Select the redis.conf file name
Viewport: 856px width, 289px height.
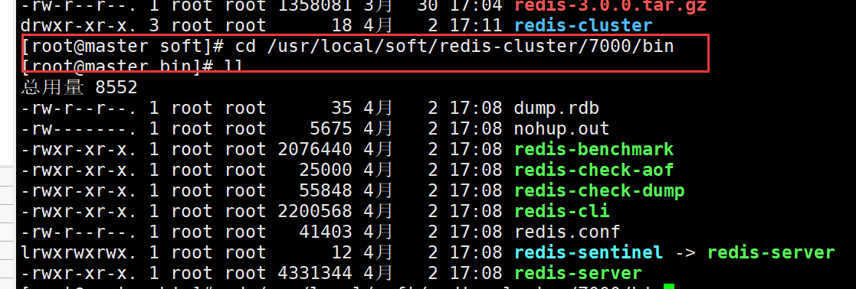(x=567, y=232)
